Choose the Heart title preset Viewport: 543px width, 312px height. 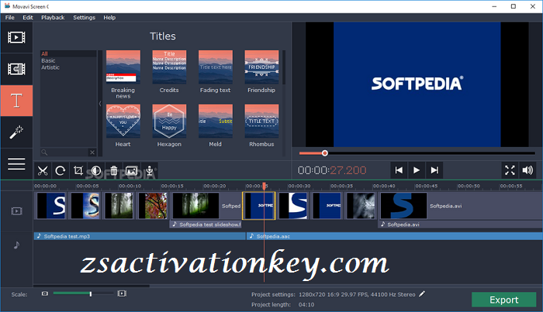click(123, 122)
